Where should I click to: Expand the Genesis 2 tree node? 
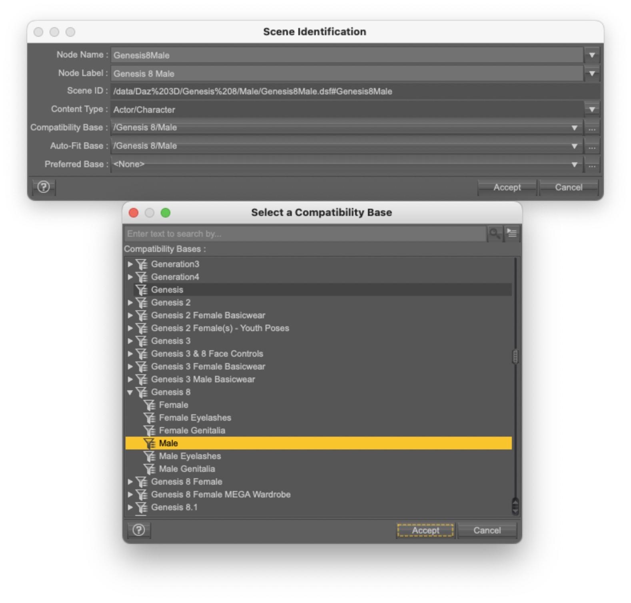[130, 303]
